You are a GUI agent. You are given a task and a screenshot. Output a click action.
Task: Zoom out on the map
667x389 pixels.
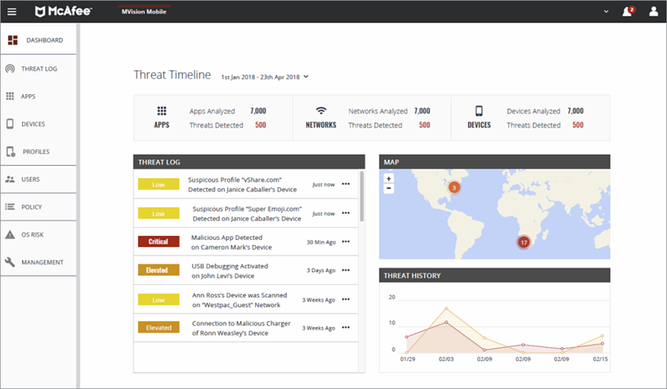[388, 189]
